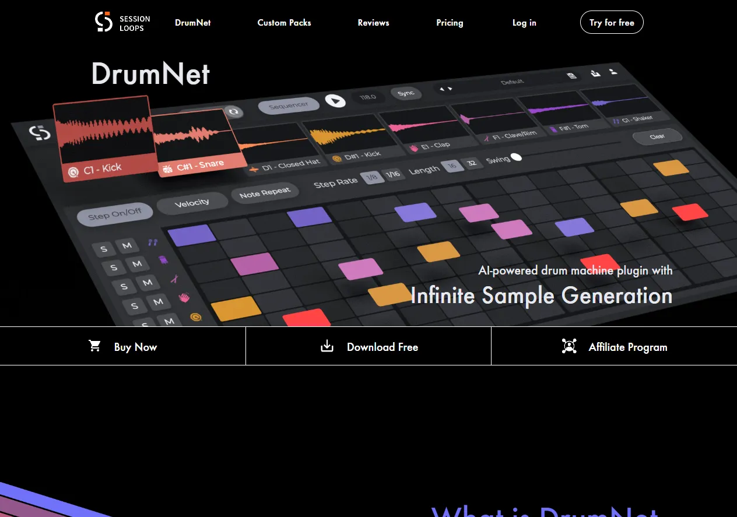This screenshot has width=737, height=517.
Task: Click the save preset icon
Action: pyautogui.click(x=571, y=76)
